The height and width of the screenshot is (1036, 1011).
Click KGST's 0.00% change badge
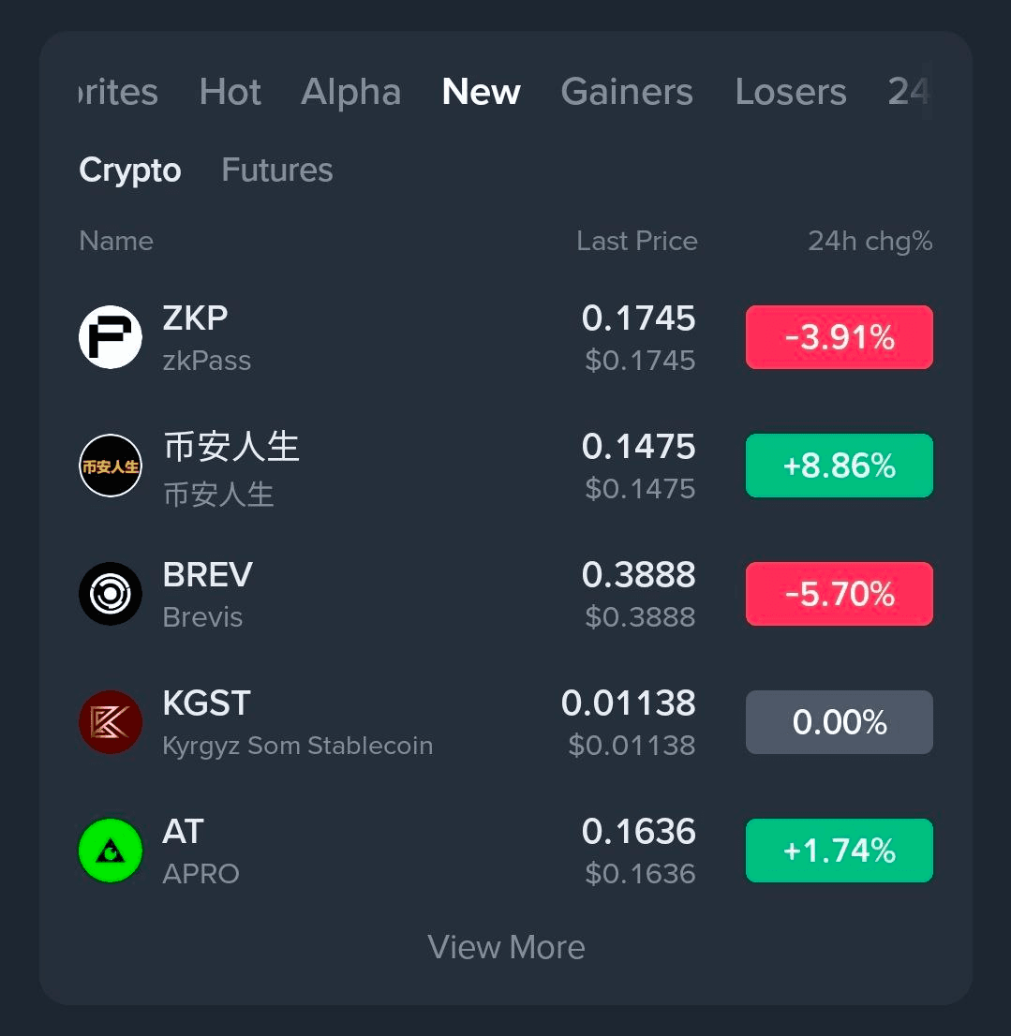pos(839,722)
